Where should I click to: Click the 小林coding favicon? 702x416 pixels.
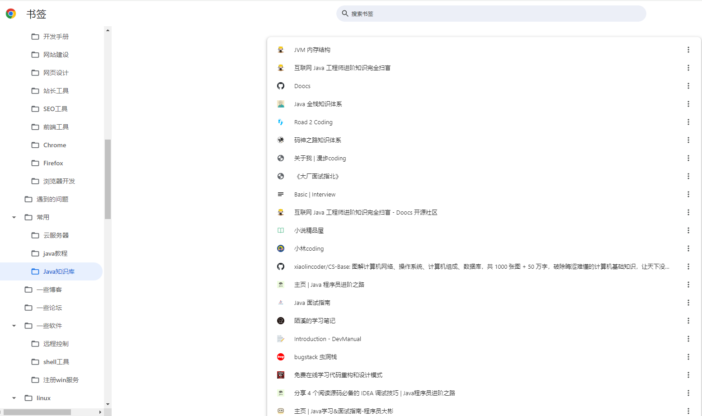281,248
